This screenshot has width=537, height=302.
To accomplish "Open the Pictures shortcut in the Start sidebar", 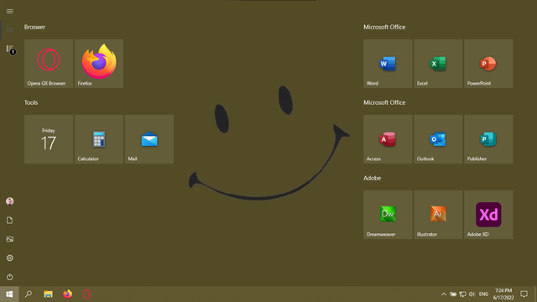I will pos(9,239).
